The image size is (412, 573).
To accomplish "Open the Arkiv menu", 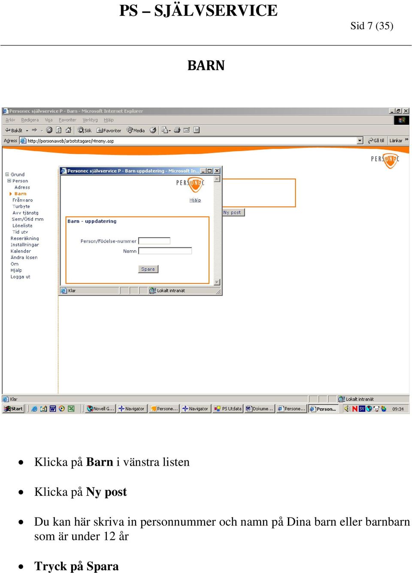I will (x=10, y=120).
